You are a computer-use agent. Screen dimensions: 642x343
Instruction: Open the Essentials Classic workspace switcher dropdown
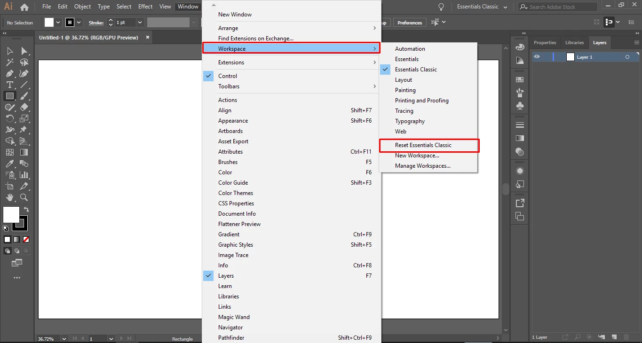[x=483, y=7]
